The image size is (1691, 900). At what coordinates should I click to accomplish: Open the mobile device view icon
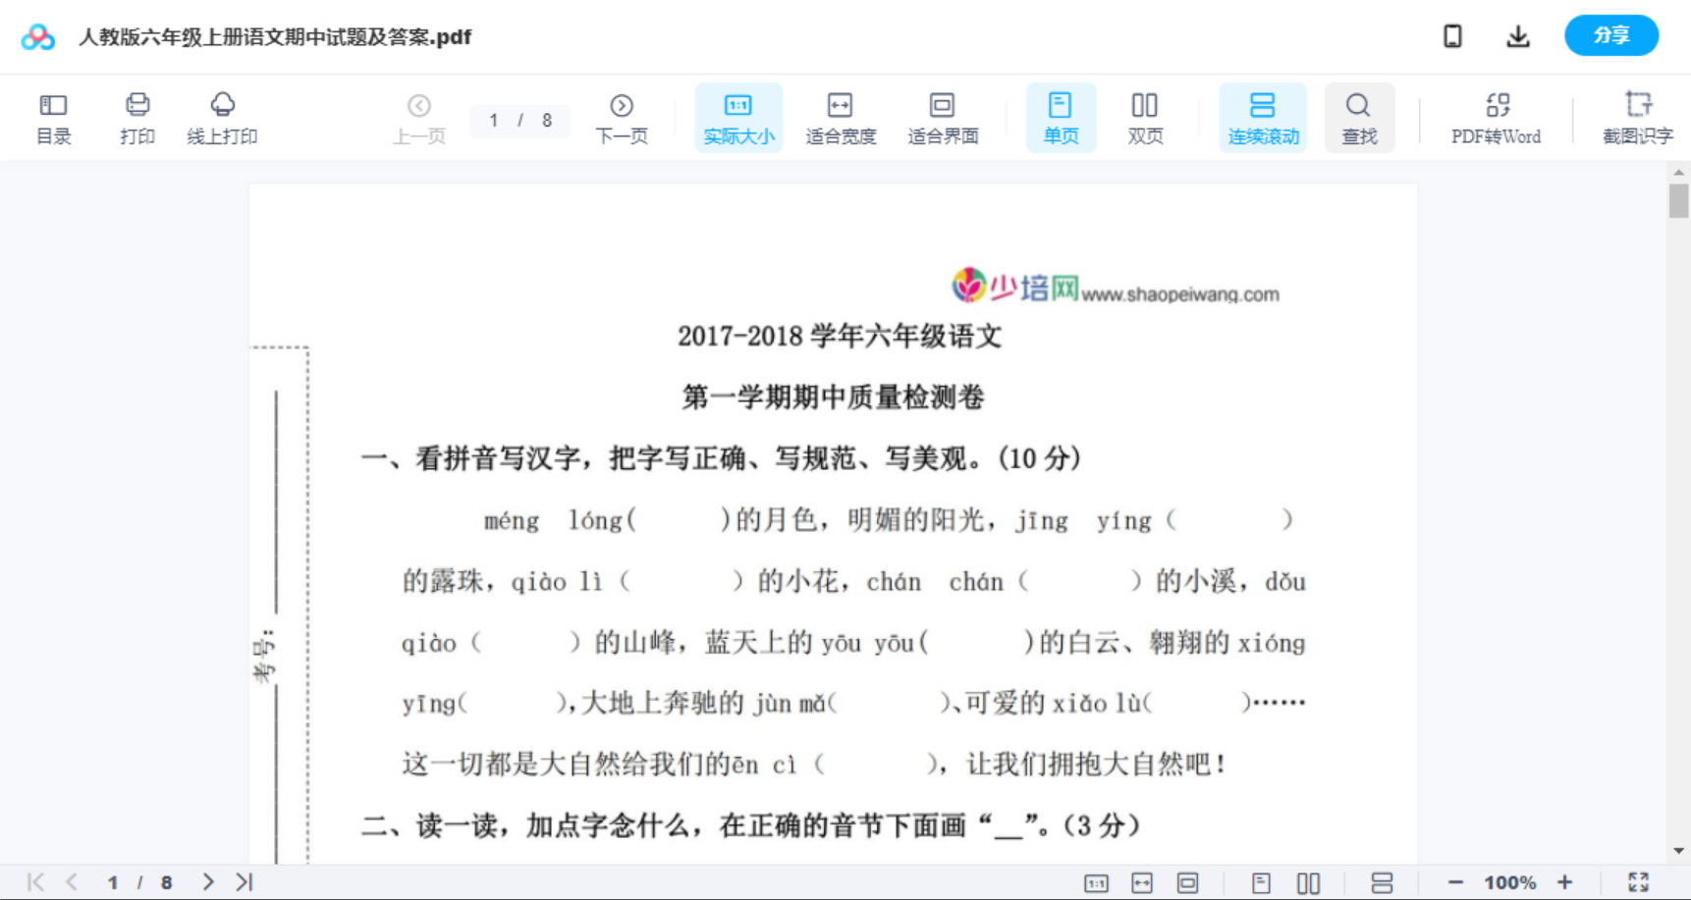[x=1452, y=35]
